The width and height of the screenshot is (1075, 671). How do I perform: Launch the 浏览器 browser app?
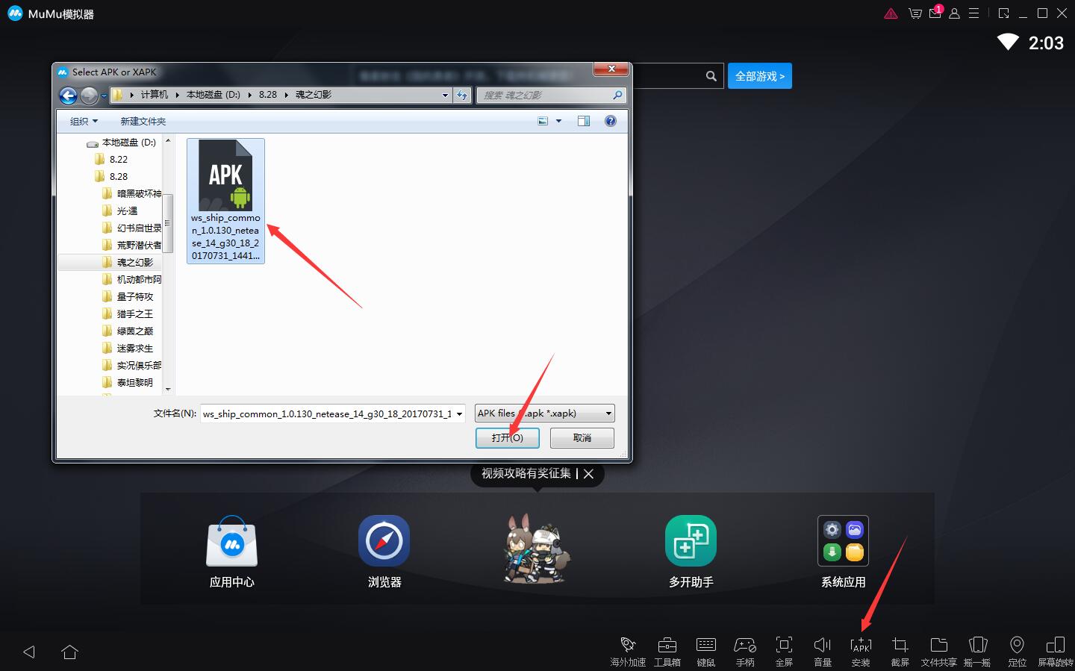point(384,552)
